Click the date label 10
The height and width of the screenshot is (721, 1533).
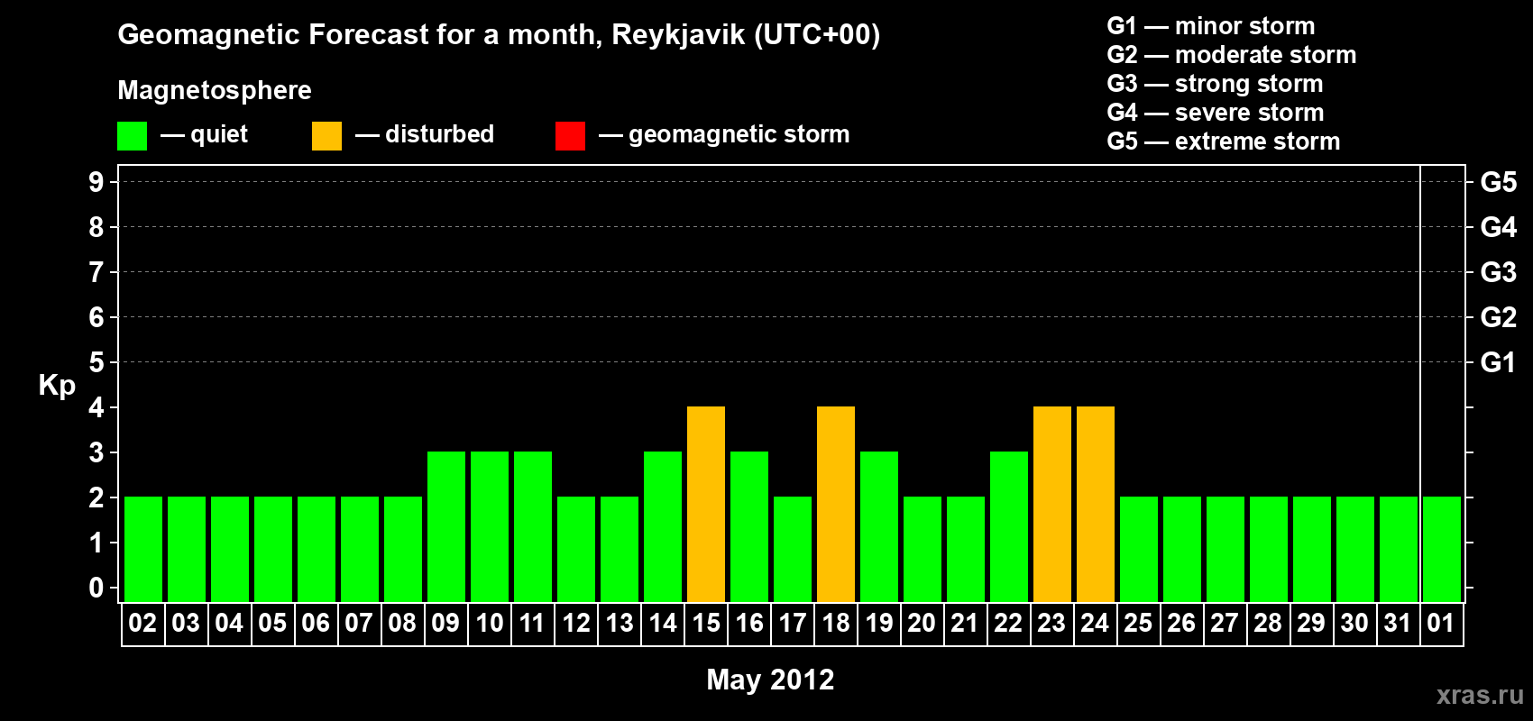489,623
